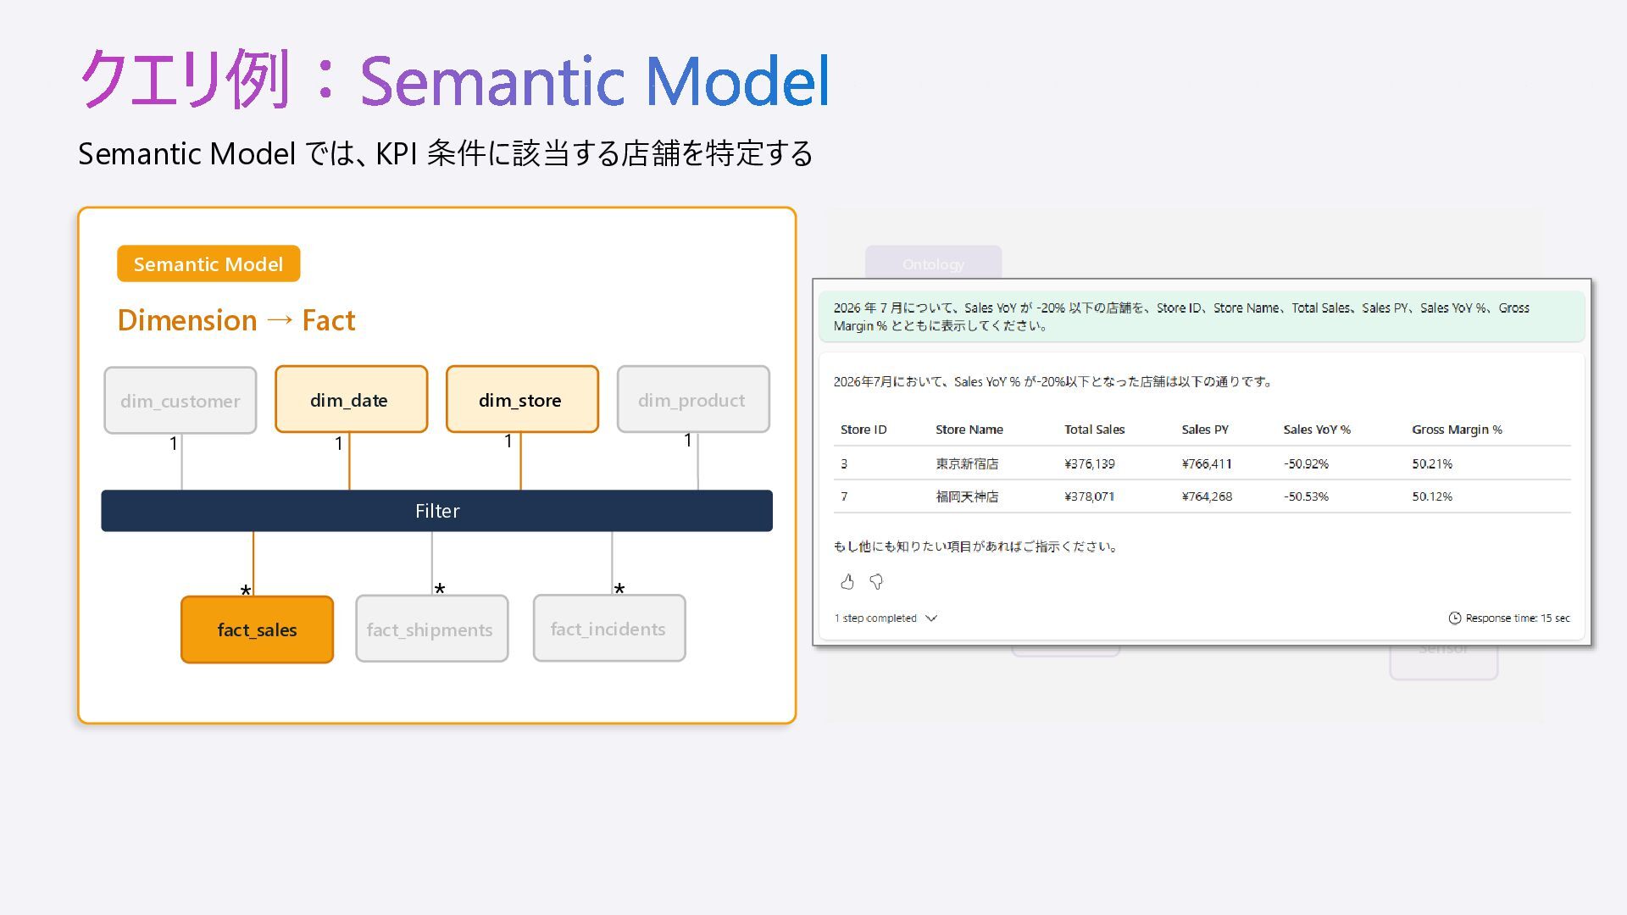Image resolution: width=1627 pixels, height=915 pixels.
Task: Expand the '1 step completed' chevron
Action: pos(931,618)
